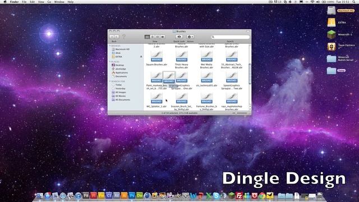Image resolution: width=359 pixels, height=202 pixels.
Task: Open the View menu
Action: 41,2
